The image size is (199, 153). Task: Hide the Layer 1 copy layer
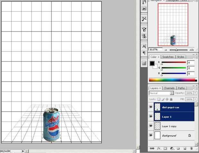coord(151,126)
